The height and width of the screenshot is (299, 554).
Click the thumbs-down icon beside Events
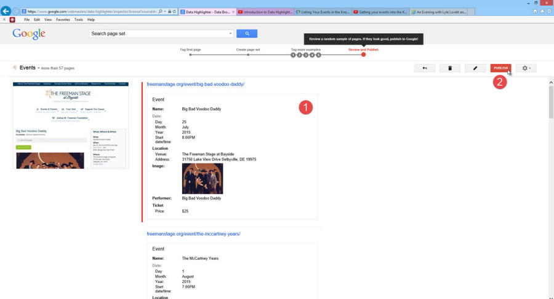coord(15,68)
